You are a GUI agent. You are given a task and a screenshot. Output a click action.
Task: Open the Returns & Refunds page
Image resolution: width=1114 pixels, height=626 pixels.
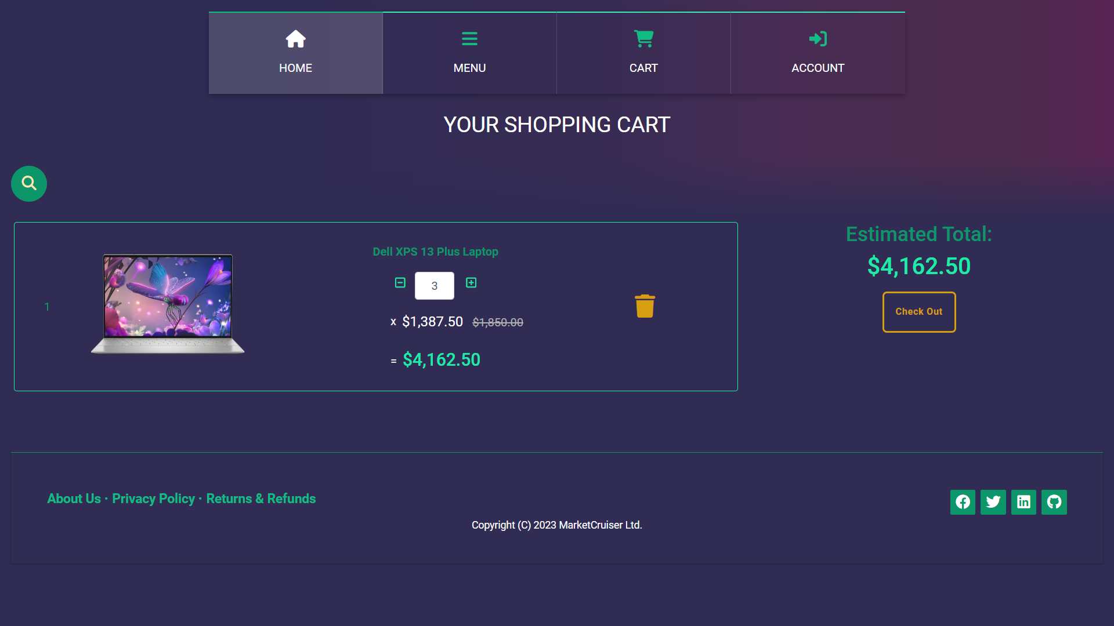(x=261, y=498)
